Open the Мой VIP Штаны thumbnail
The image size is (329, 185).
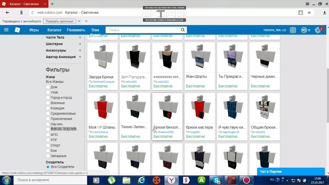point(103,108)
